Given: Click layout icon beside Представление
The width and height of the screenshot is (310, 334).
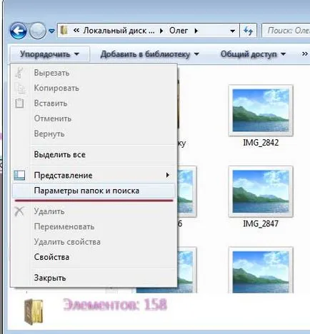Looking at the screenshot, I should [x=19, y=176].
